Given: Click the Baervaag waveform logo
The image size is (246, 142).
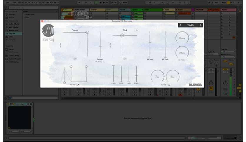Looking at the screenshot, I should [48, 30].
